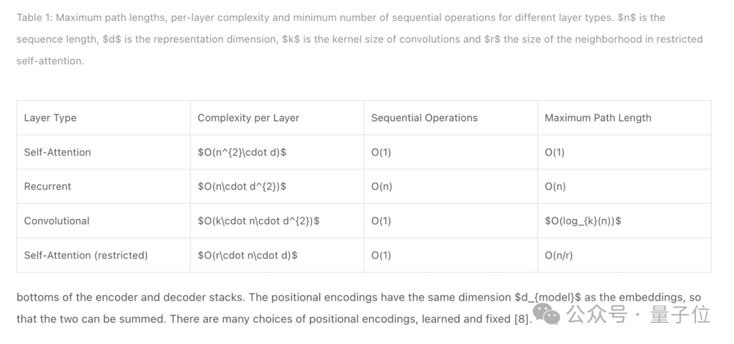The image size is (734, 344).
Task: Open the [8] citation reference
Action: tap(522, 320)
